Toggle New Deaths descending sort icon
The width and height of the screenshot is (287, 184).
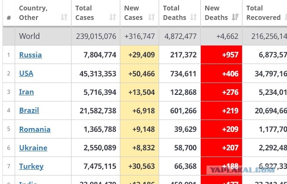point(235,17)
